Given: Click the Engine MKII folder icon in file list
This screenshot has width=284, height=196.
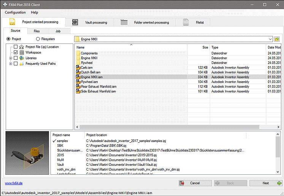Looking at the screenshot, I should tap(78, 58).
